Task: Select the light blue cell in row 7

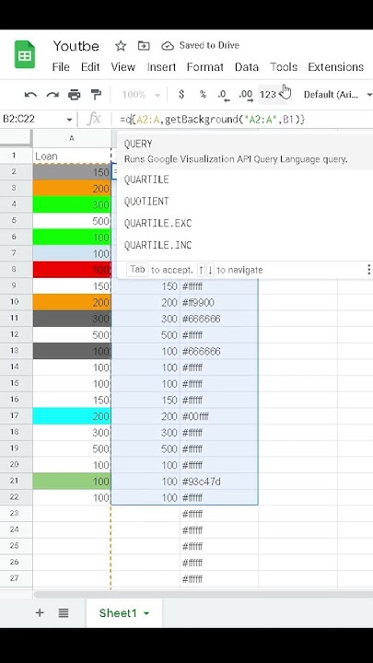Action: click(72, 254)
